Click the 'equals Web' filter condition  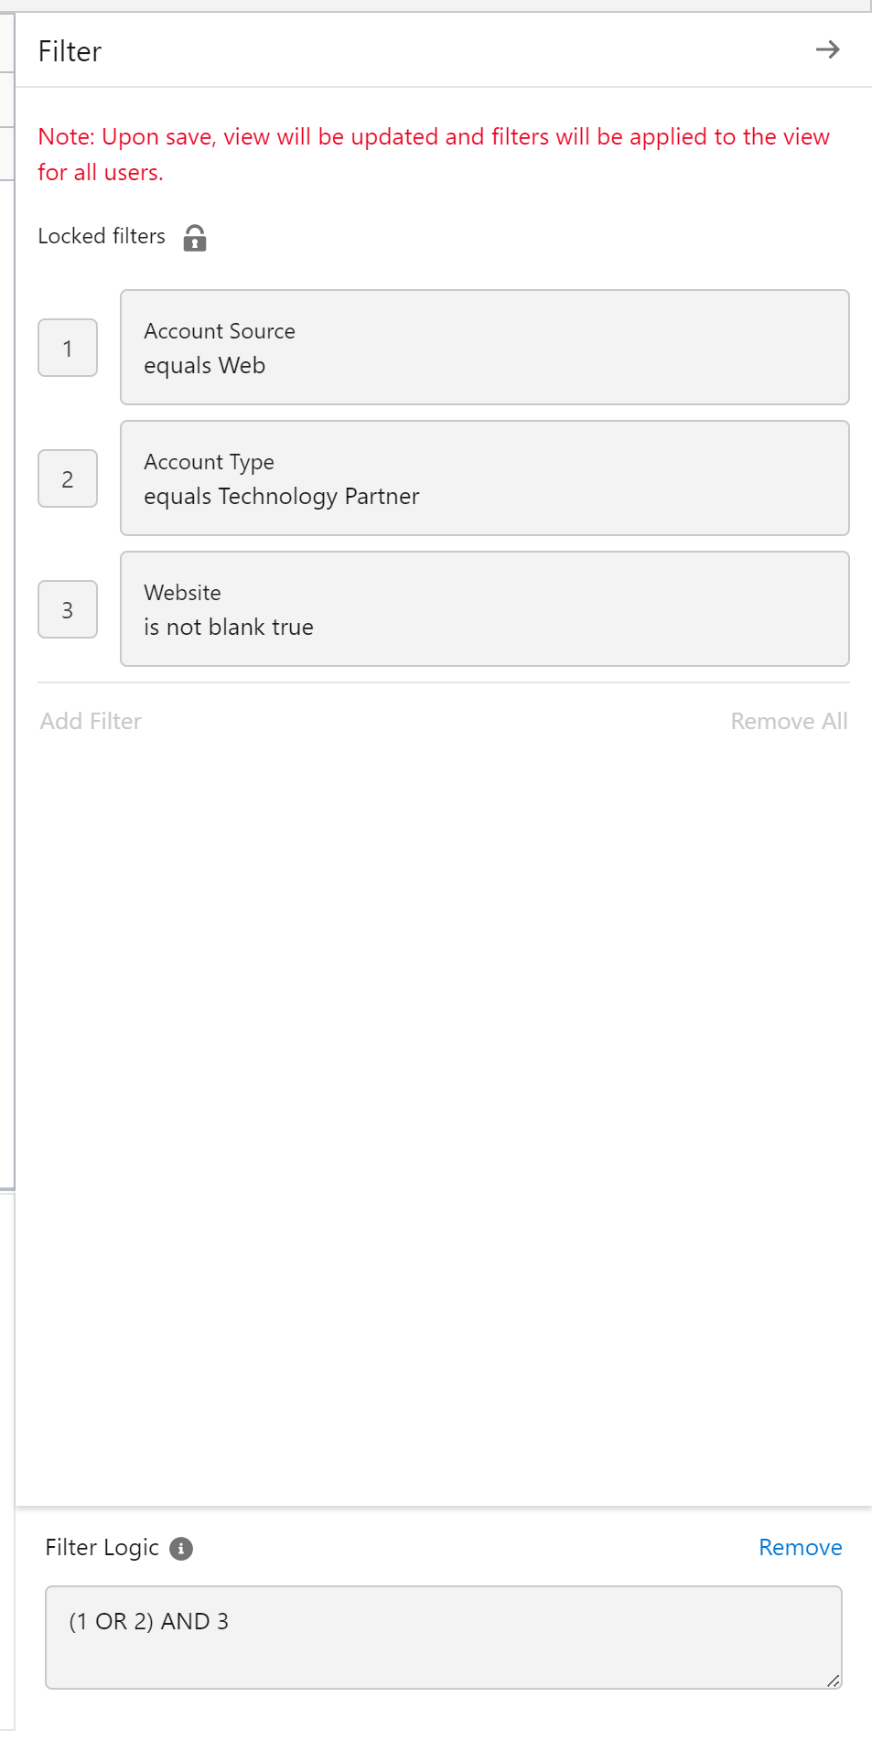point(205,366)
